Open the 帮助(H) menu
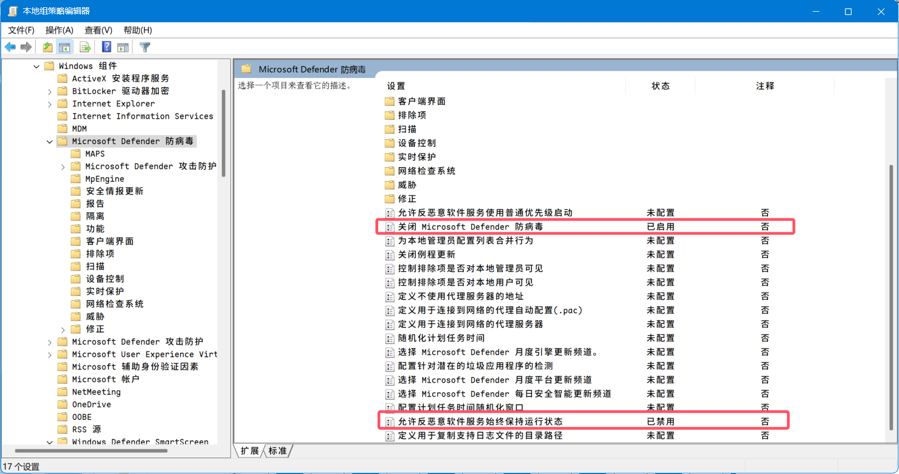 tap(138, 30)
